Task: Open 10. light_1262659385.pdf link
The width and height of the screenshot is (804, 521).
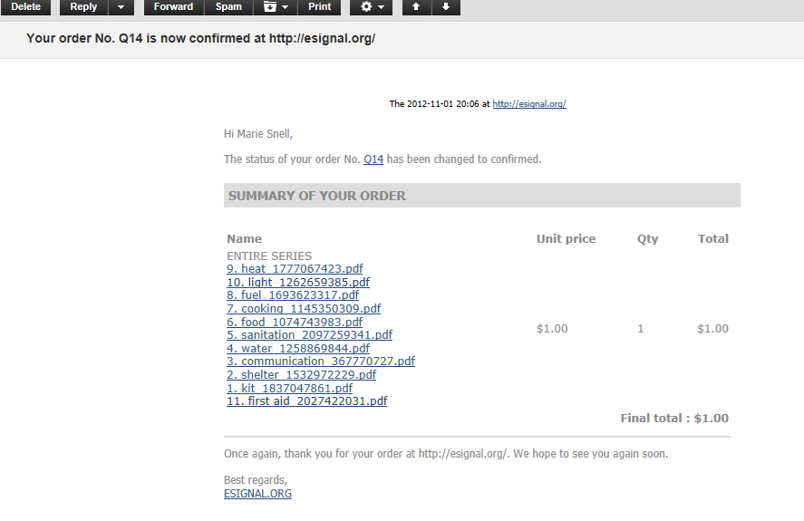Action: click(298, 282)
